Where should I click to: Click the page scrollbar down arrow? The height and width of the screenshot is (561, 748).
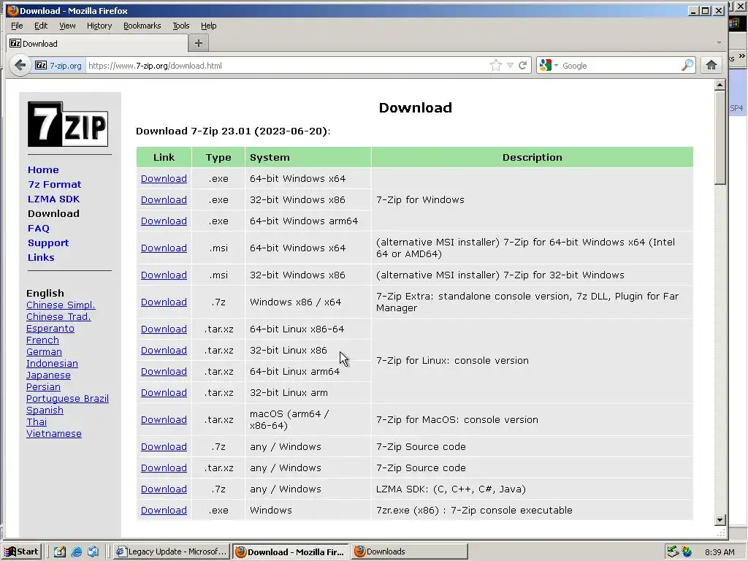(720, 519)
